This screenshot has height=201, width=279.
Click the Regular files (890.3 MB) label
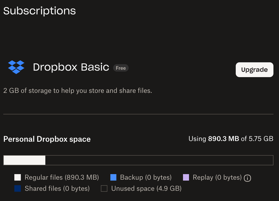click(62, 178)
